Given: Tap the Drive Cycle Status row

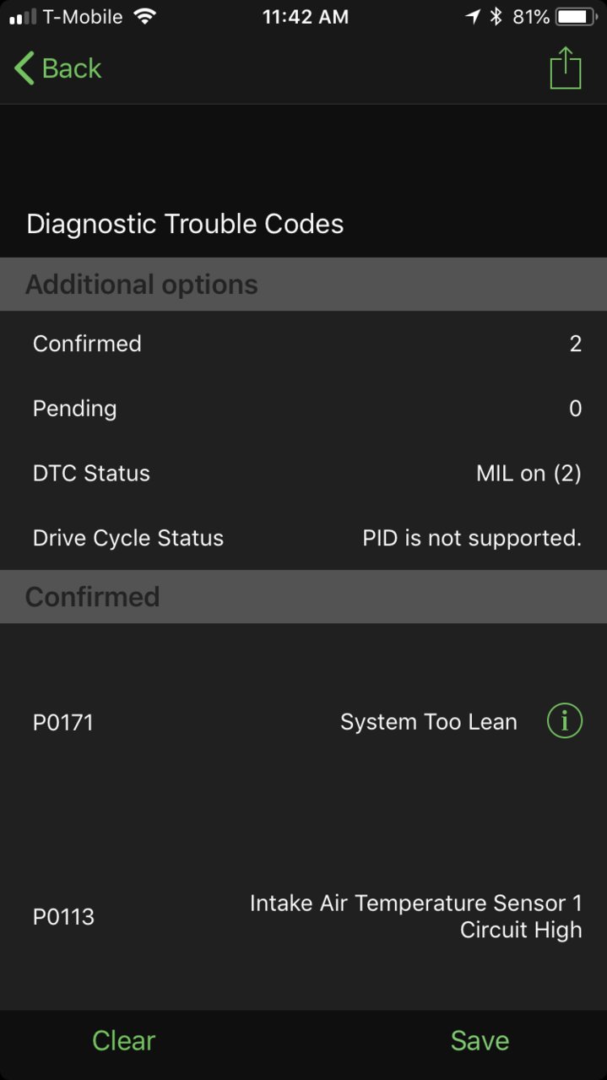Looking at the screenshot, I should (303, 538).
